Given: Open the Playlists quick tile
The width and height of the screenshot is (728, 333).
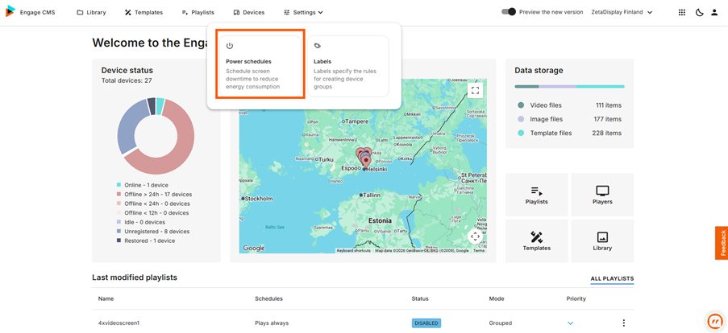Looking at the screenshot, I should pyautogui.click(x=536, y=195).
